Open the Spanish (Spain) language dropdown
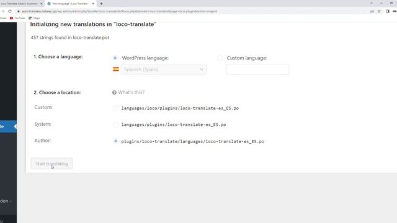This screenshot has height=223, width=397. click(164, 69)
